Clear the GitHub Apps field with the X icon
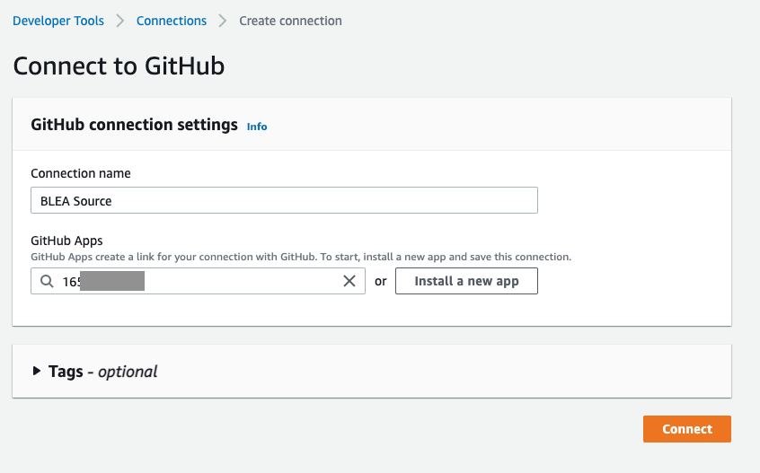 tap(349, 281)
